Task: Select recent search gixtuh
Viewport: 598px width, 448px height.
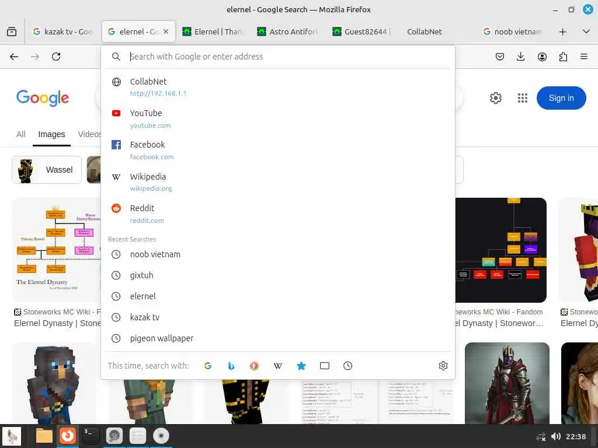Action: pos(279,275)
